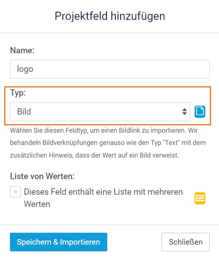This screenshot has height=258, width=219.
Task: Click the up-down arrows in Typ selector
Action: tap(185, 112)
